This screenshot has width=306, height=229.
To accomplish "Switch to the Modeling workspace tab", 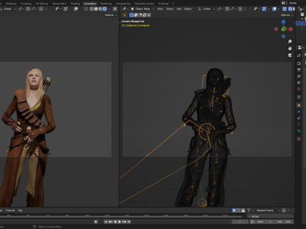I will pos(11,4).
